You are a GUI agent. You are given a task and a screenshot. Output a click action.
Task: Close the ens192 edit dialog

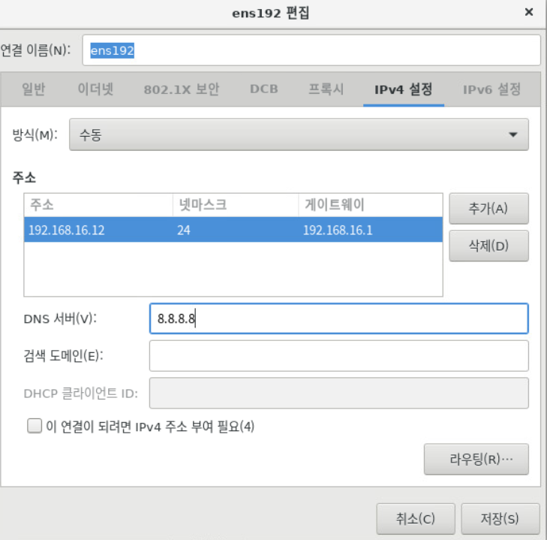(x=528, y=12)
